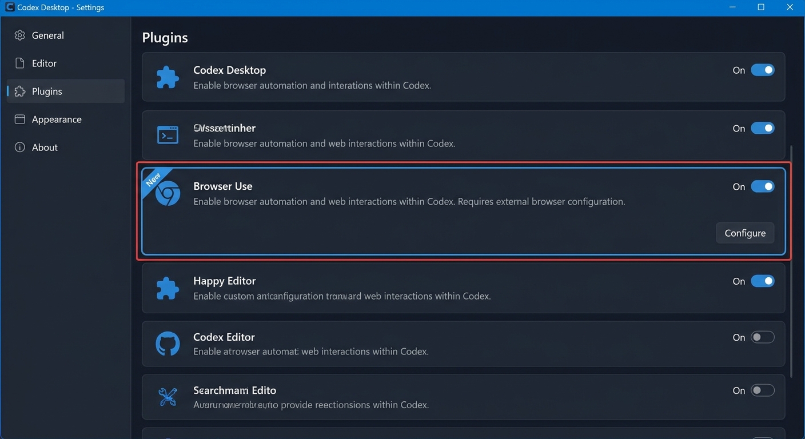Click the Appearance window icon
The image size is (805, 439).
(x=20, y=119)
